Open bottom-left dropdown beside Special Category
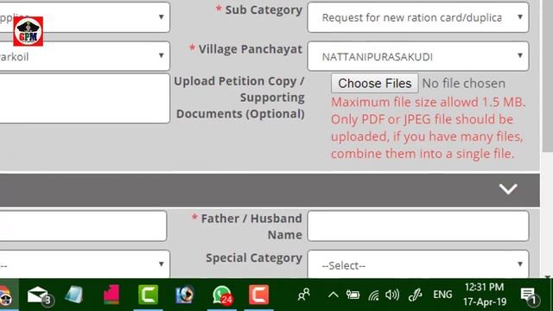The width and height of the screenshot is (553, 311). point(85,264)
